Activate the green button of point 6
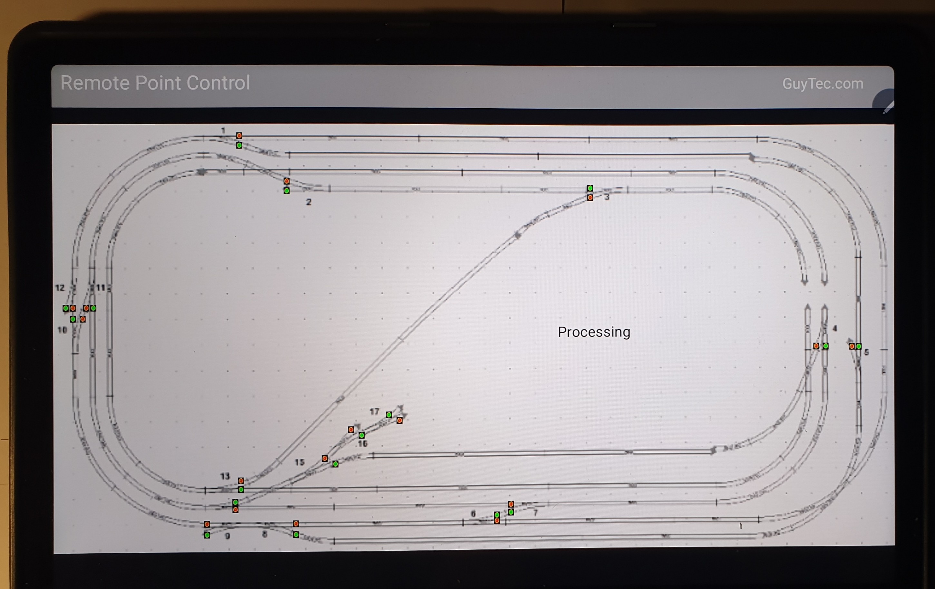Screen dimensions: 935x589 tap(497, 515)
